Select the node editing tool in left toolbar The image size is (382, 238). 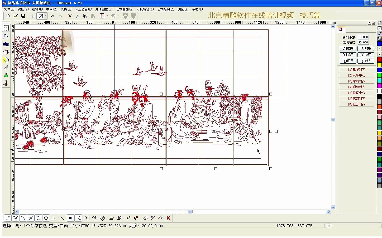coord(6,36)
